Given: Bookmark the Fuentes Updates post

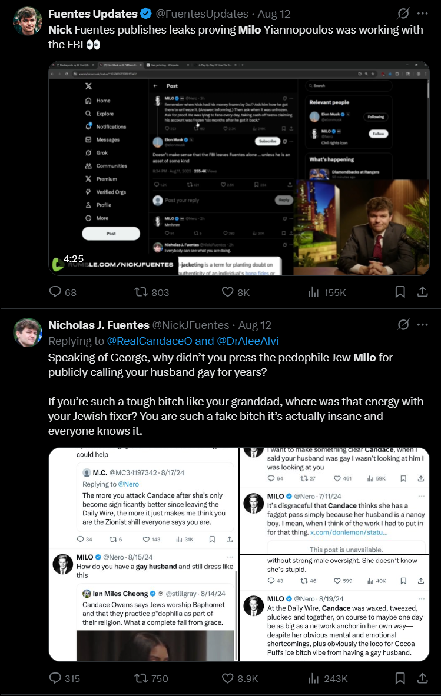Looking at the screenshot, I should [400, 292].
